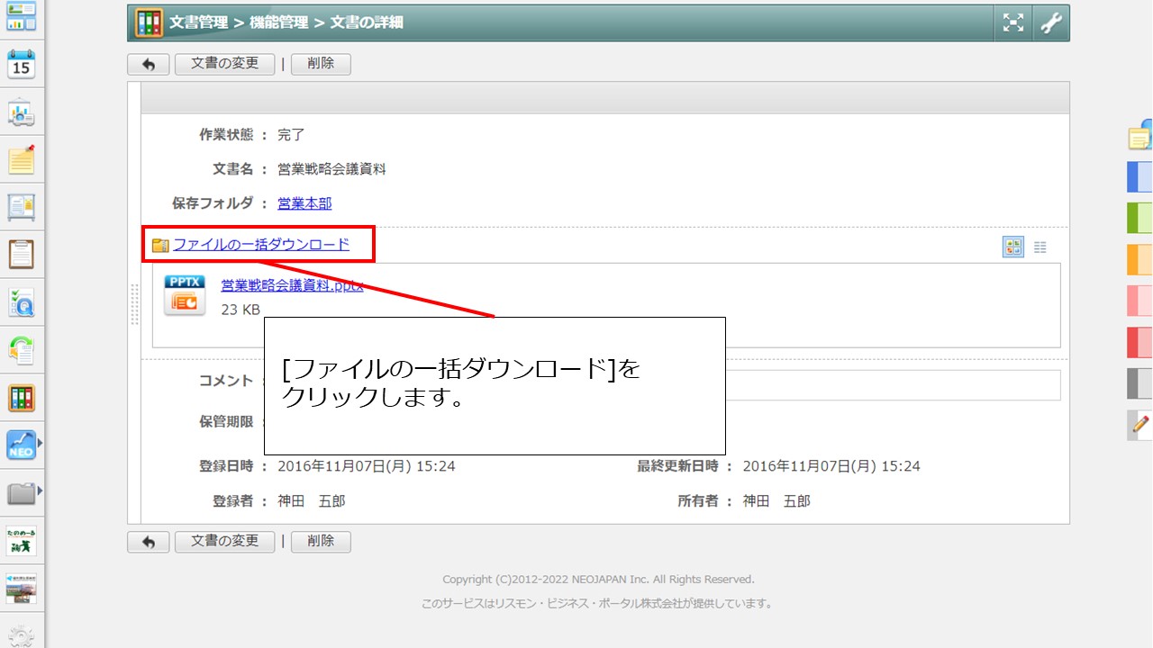The height and width of the screenshot is (648, 1153).
Task: Click the fullscreen expand icon in the title bar
Action: 1012,22
